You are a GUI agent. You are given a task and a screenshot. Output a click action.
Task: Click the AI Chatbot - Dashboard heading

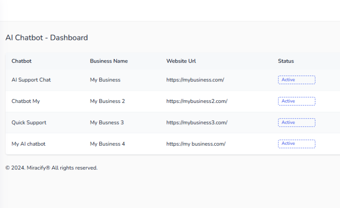tap(47, 38)
